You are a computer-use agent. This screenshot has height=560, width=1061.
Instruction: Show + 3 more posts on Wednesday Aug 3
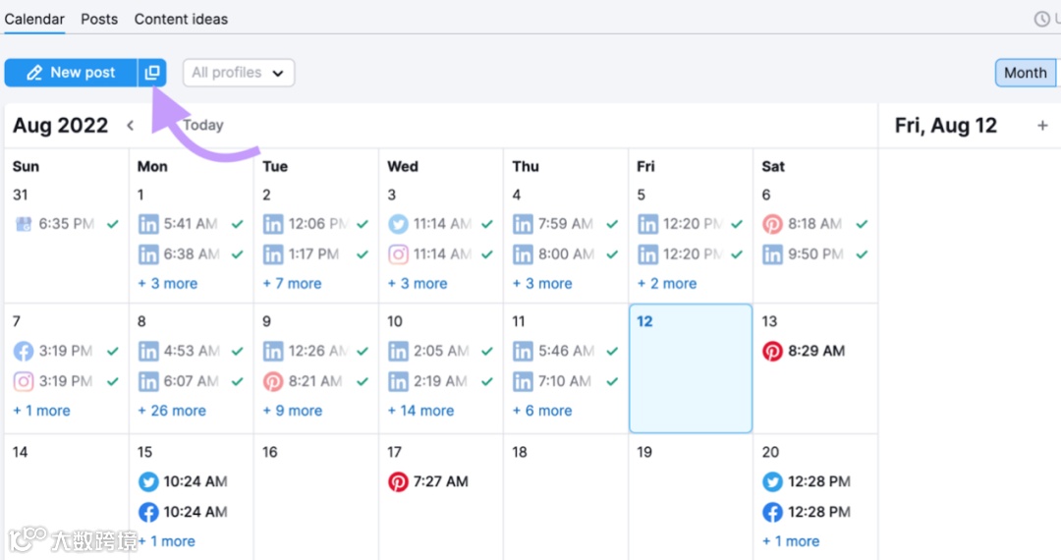tap(418, 283)
